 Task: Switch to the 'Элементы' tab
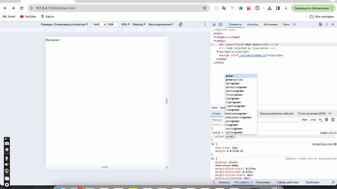[x=235, y=25]
